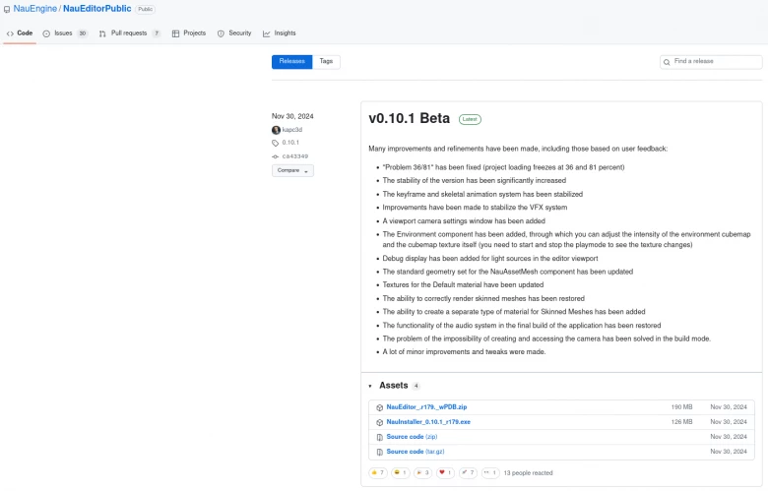
Task: Download Source code (zip)
Action: [x=412, y=436]
